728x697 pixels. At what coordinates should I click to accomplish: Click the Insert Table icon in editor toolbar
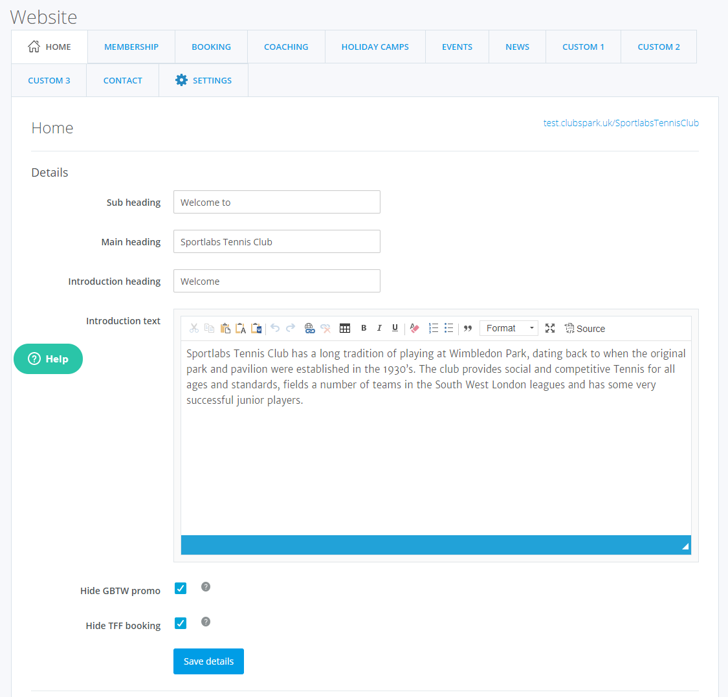(345, 328)
